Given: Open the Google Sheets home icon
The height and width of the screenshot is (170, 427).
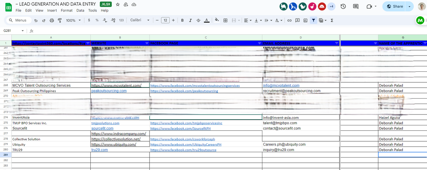Looking at the screenshot, I should click(8, 7).
